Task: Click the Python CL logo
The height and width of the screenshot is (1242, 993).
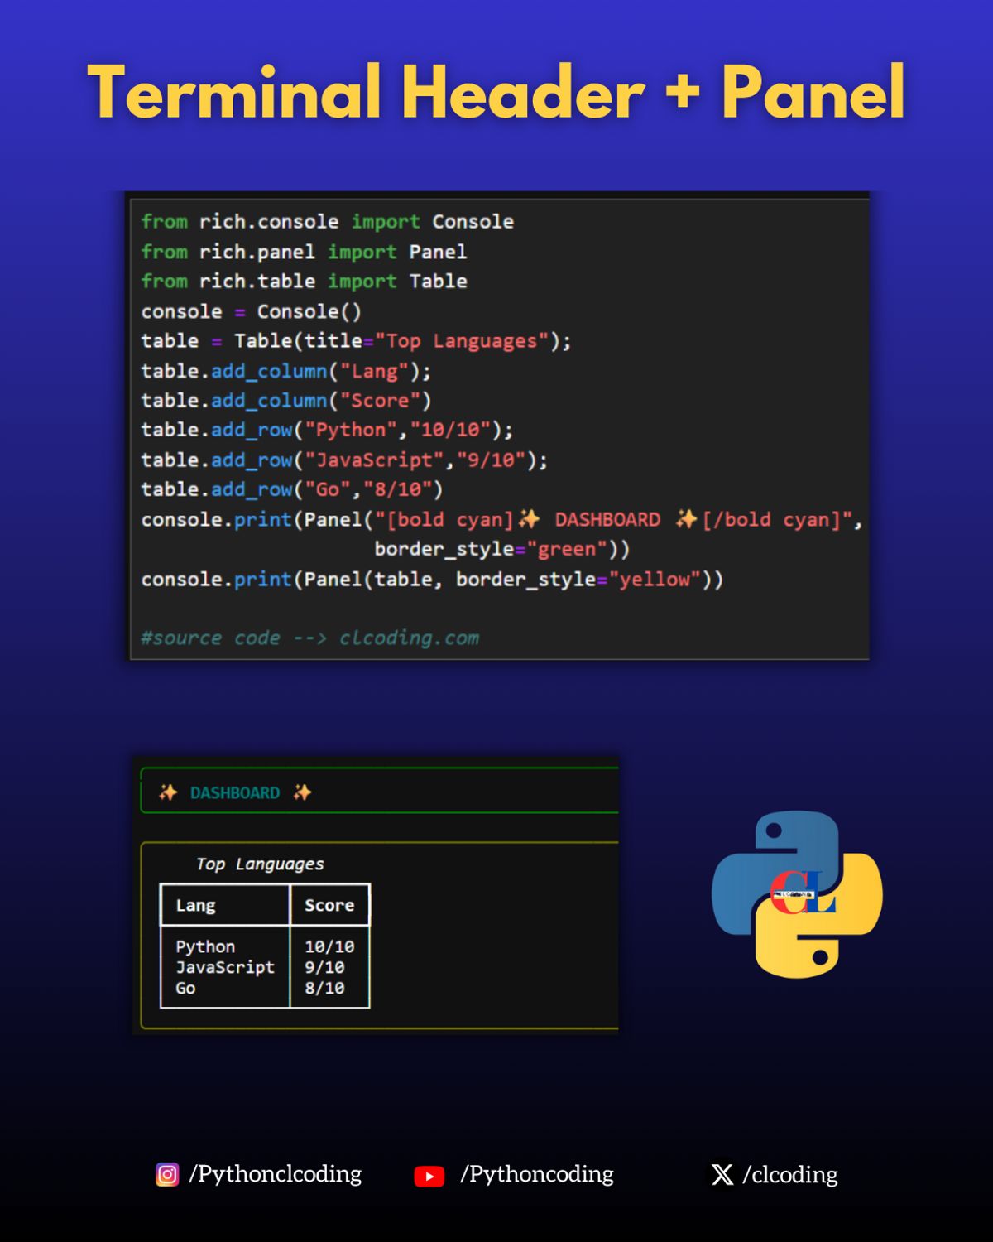Action: click(x=797, y=894)
